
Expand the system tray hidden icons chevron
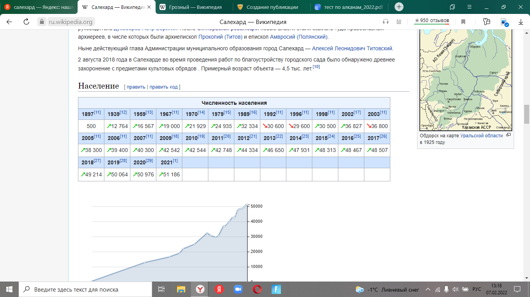click(x=428, y=289)
